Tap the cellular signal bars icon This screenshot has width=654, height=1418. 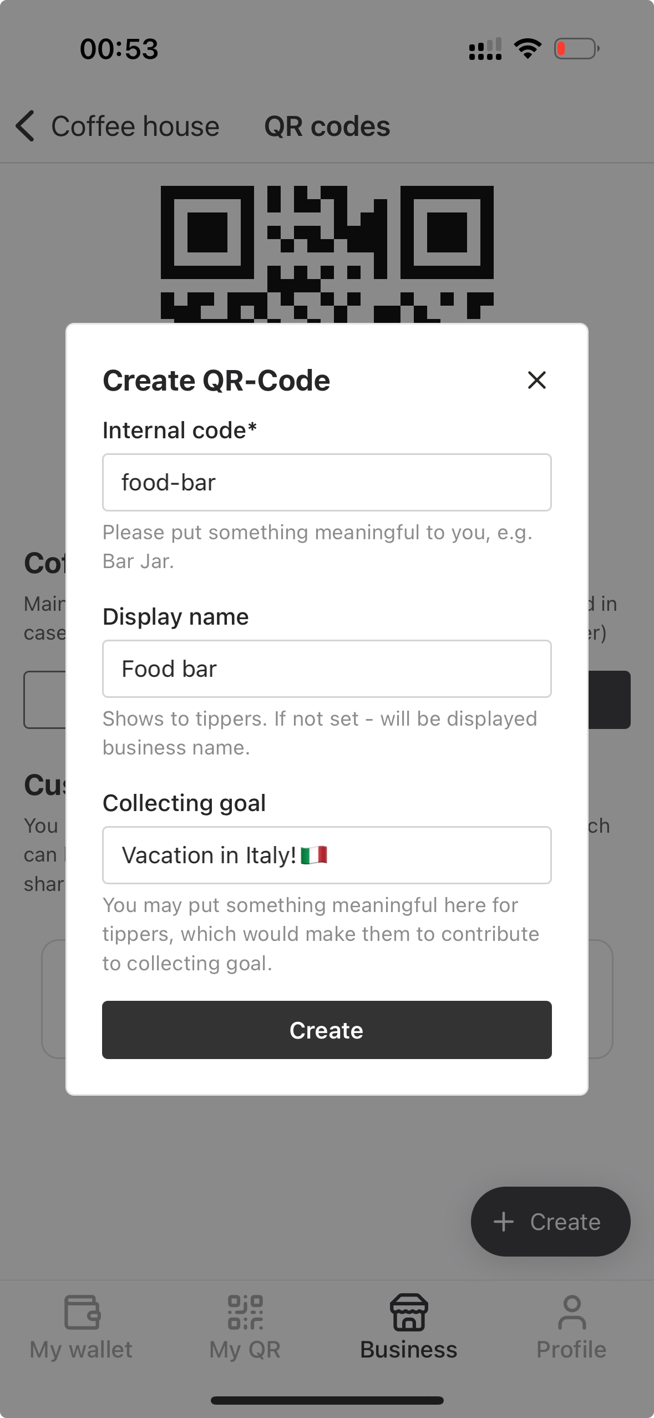point(484,49)
